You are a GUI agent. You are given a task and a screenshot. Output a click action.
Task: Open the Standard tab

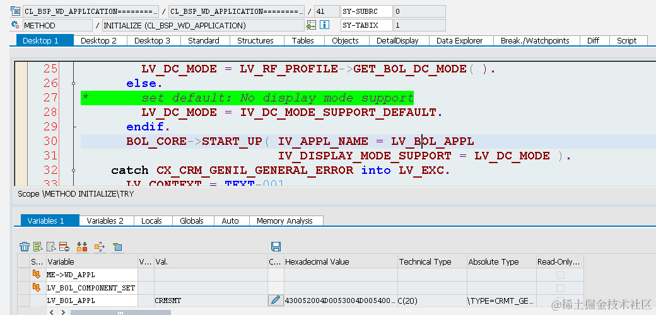point(204,40)
